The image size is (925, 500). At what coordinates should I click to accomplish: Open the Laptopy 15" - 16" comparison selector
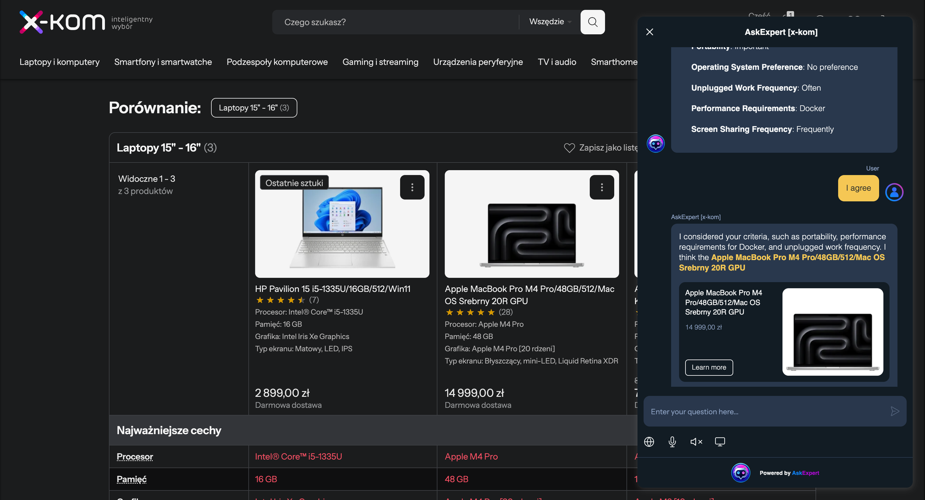point(254,108)
